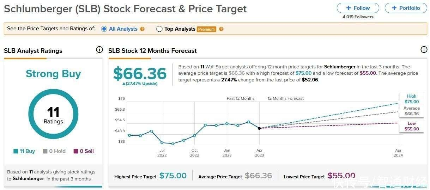Click the gray Hold legend swatch
This screenshot has width=430, height=190.
pos(45,151)
